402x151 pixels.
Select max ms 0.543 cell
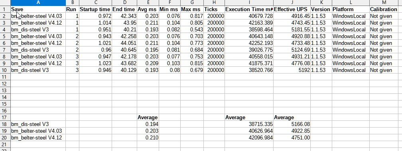pos(192,30)
